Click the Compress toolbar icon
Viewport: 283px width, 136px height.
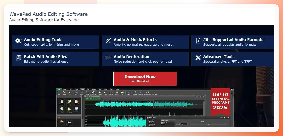141,93
